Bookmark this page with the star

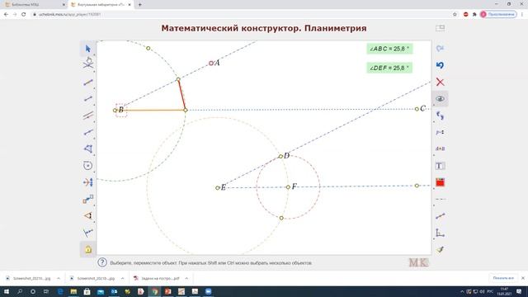455,15
